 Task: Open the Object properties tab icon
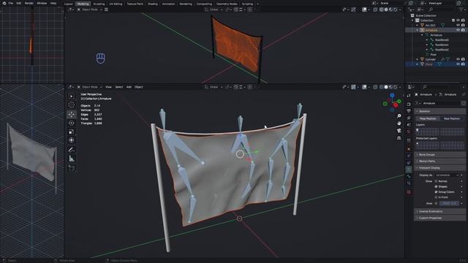409,149
